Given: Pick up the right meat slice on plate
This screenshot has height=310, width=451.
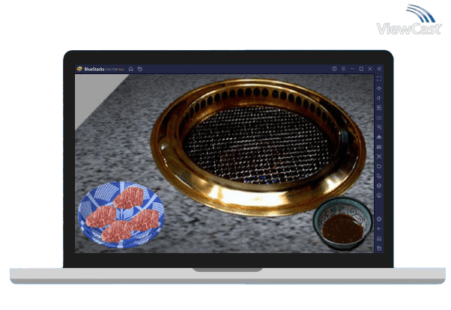Looking at the screenshot, I should coord(145,220).
